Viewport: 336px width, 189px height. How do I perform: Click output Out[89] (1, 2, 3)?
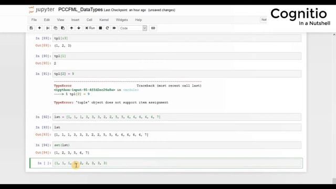[63, 46]
